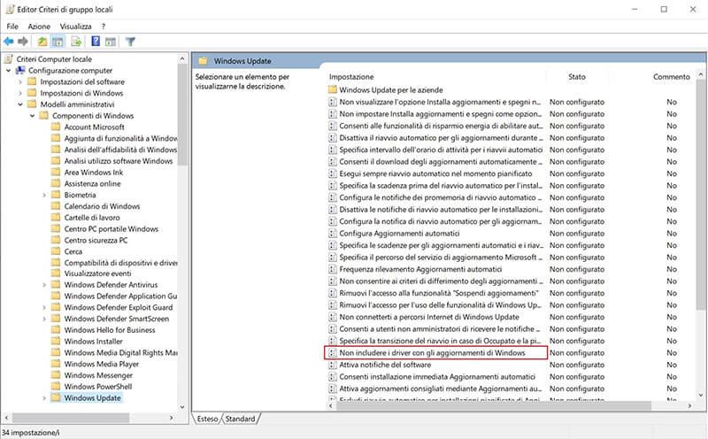Select Calendario di Windows in the tree
The image size is (708, 439).
coord(102,206)
